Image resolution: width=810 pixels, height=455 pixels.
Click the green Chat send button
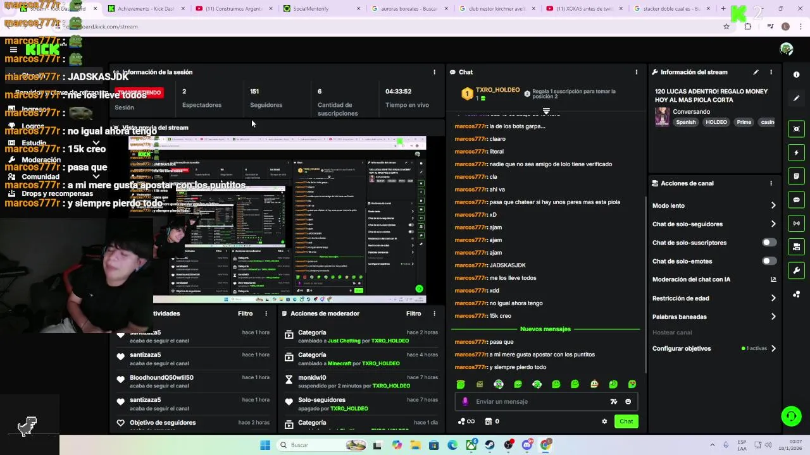626,422
